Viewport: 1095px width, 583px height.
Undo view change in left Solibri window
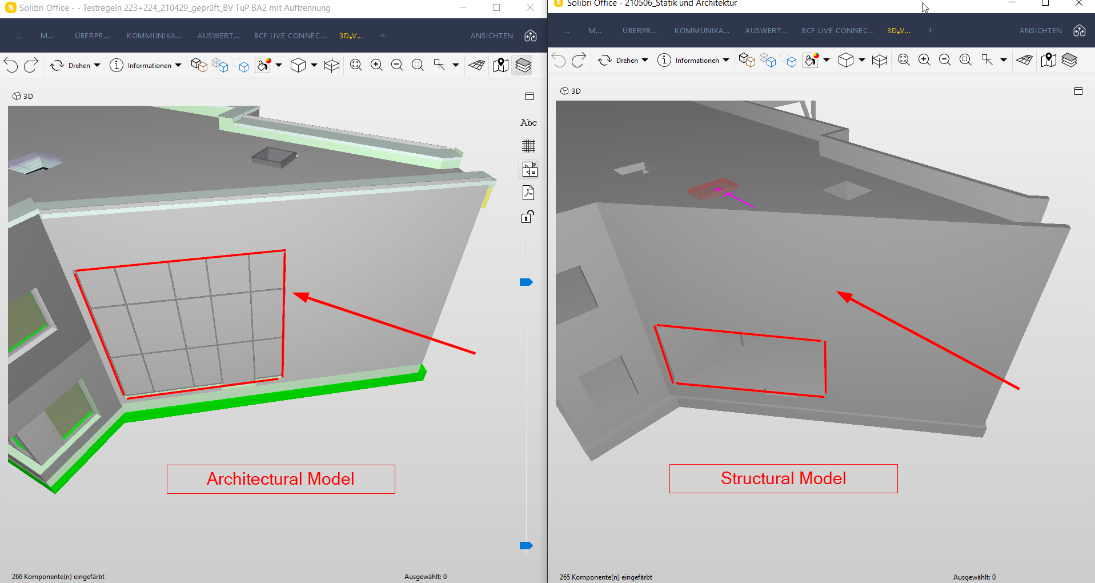pos(11,65)
